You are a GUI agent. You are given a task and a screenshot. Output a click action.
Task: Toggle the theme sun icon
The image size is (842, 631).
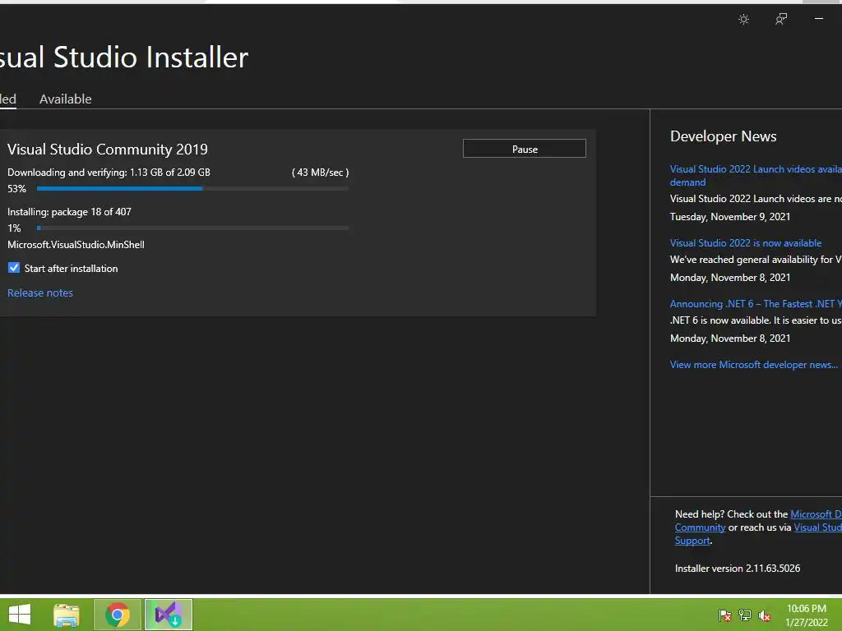tap(743, 20)
